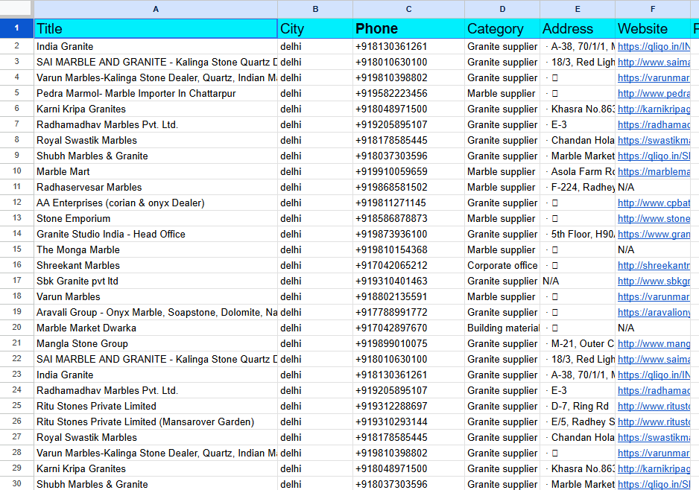
Task: Open the qliqo.in link for India Granite in row 2
Action: click(x=654, y=46)
